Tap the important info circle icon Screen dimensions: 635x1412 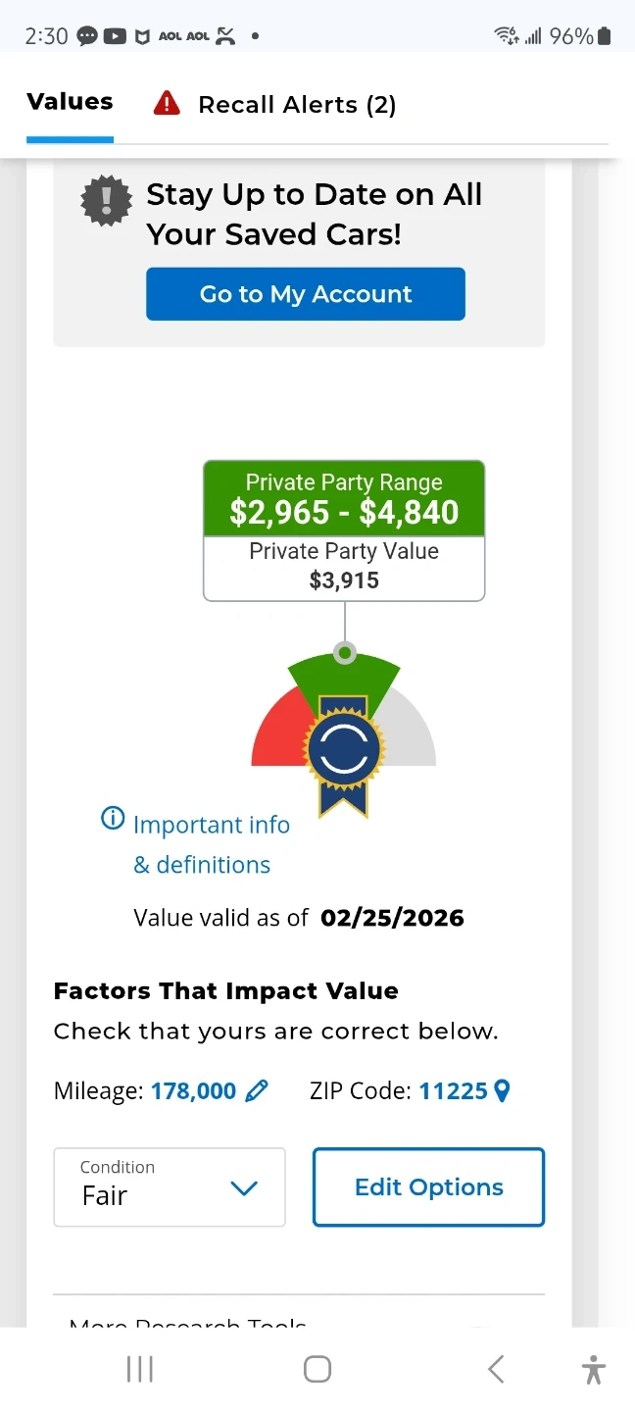tap(114, 818)
